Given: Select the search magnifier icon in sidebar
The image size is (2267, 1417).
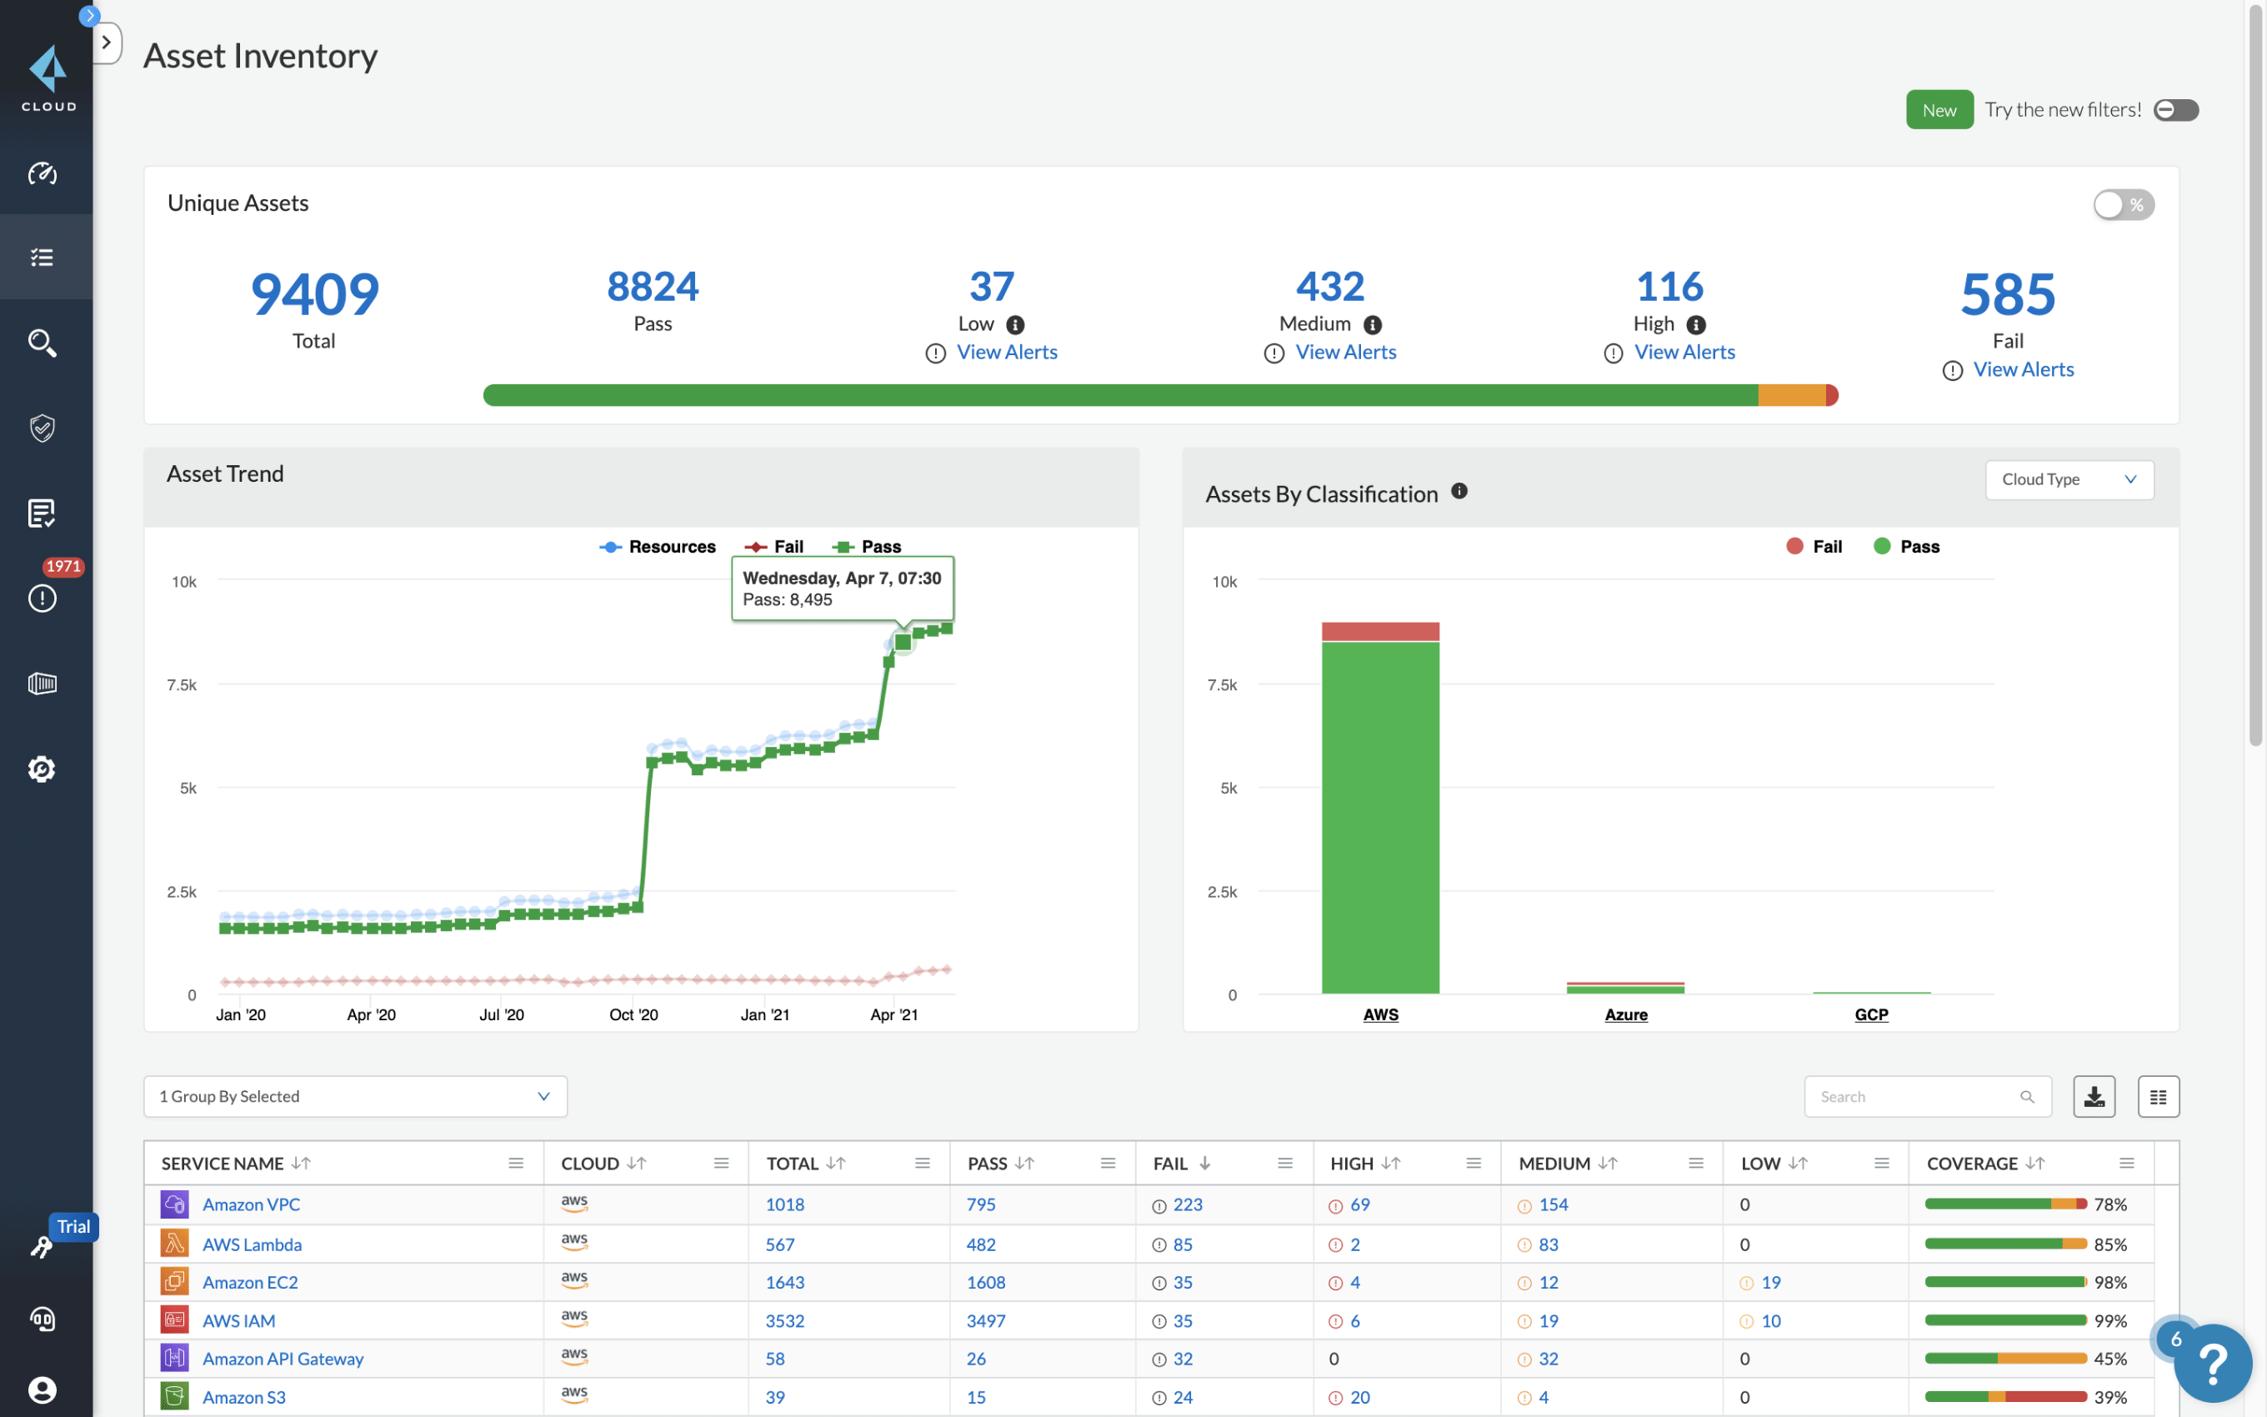Looking at the screenshot, I should point(44,343).
